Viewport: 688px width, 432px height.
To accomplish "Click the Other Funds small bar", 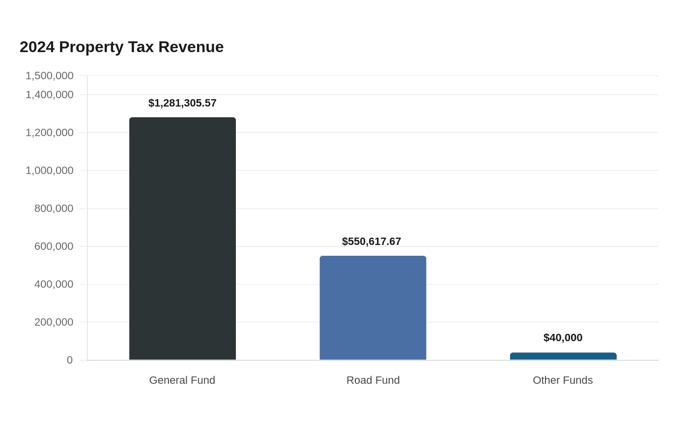I will click(x=563, y=356).
